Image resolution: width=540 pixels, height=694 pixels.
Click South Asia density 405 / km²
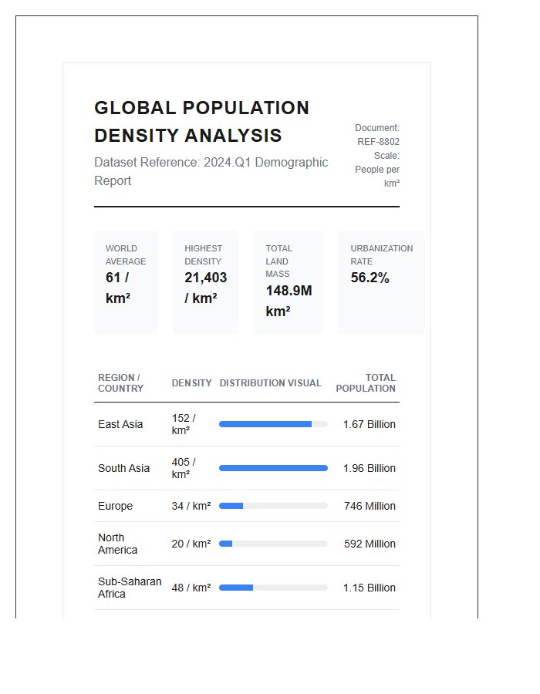pos(184,468)
